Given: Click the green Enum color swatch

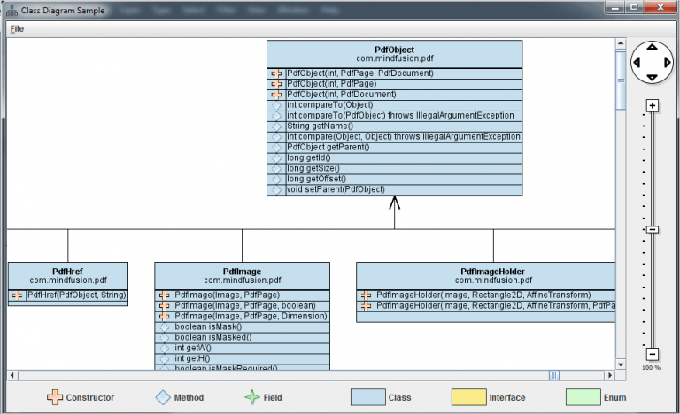Looking at the screenshot, I should point(583,397).
